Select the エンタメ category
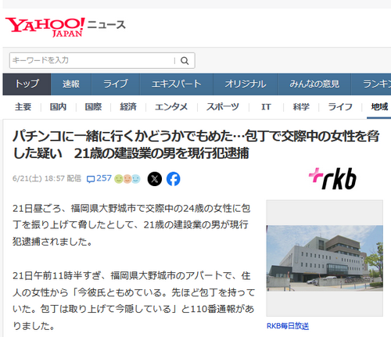 pyautogui.click(x=171, y=107)
